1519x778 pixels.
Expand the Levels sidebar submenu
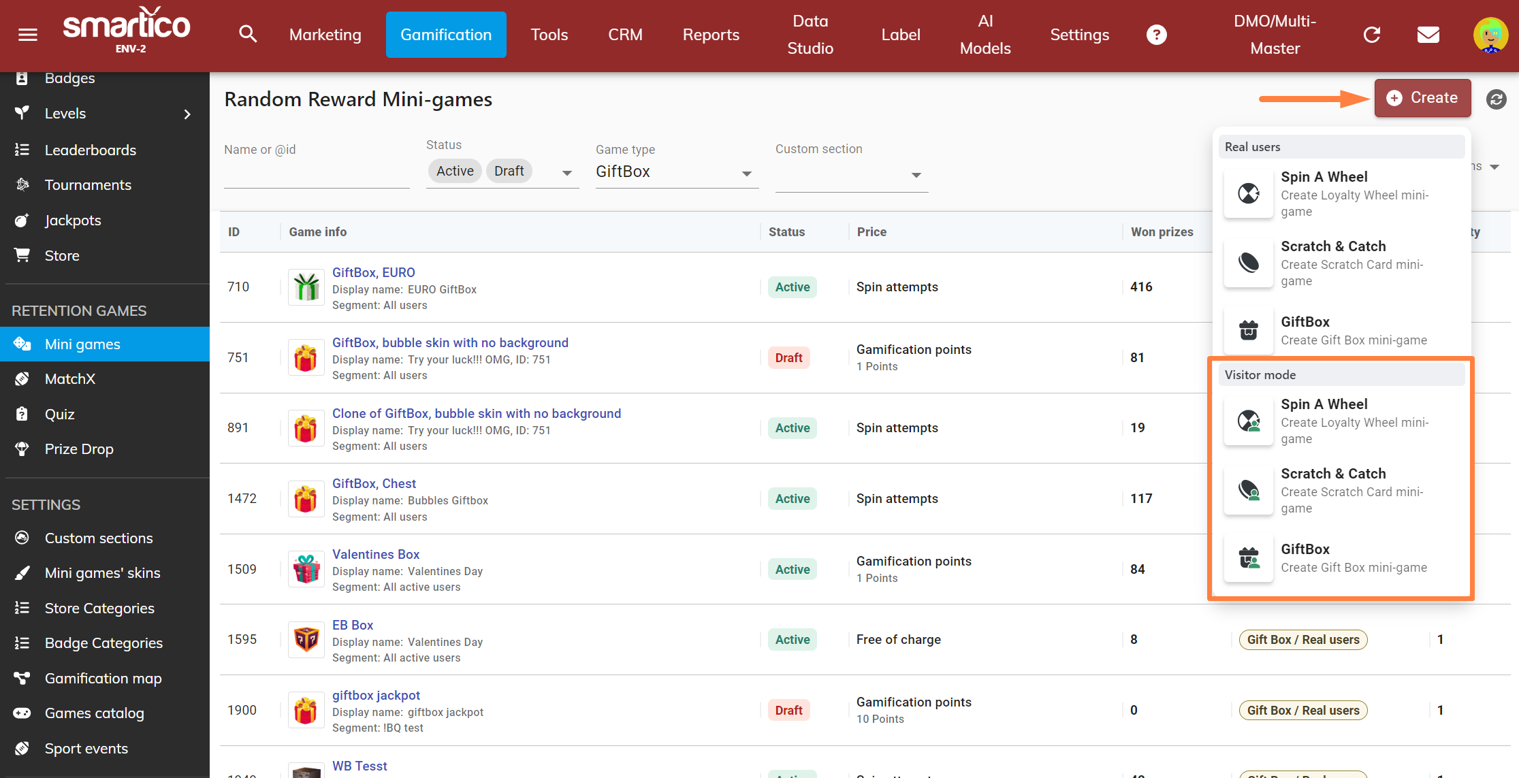187,114
